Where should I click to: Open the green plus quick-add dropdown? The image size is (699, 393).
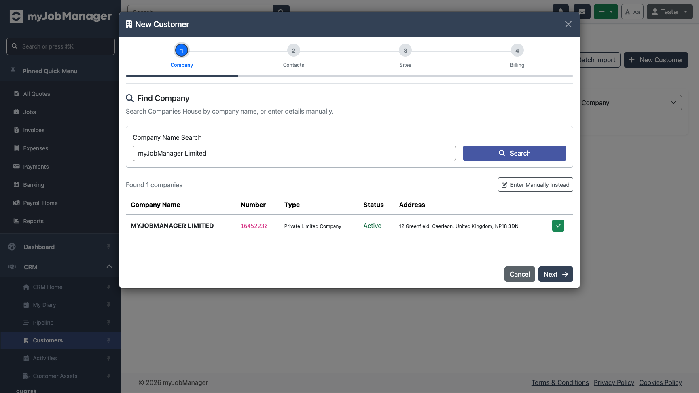coord(606,12)
